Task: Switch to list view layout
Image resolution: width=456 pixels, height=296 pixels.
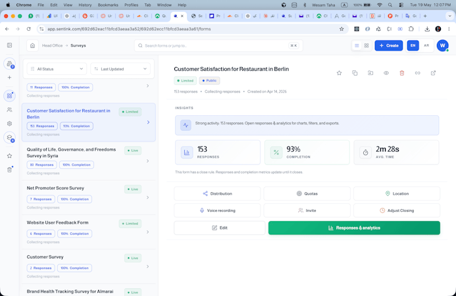Action: pos(357,45)
